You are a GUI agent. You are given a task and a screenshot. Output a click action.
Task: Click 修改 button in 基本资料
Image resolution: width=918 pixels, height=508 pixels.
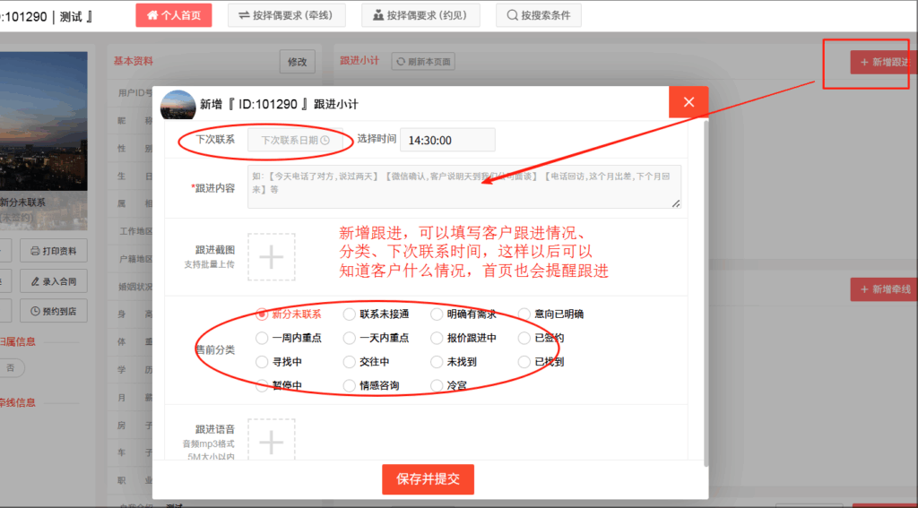(298, 62)
